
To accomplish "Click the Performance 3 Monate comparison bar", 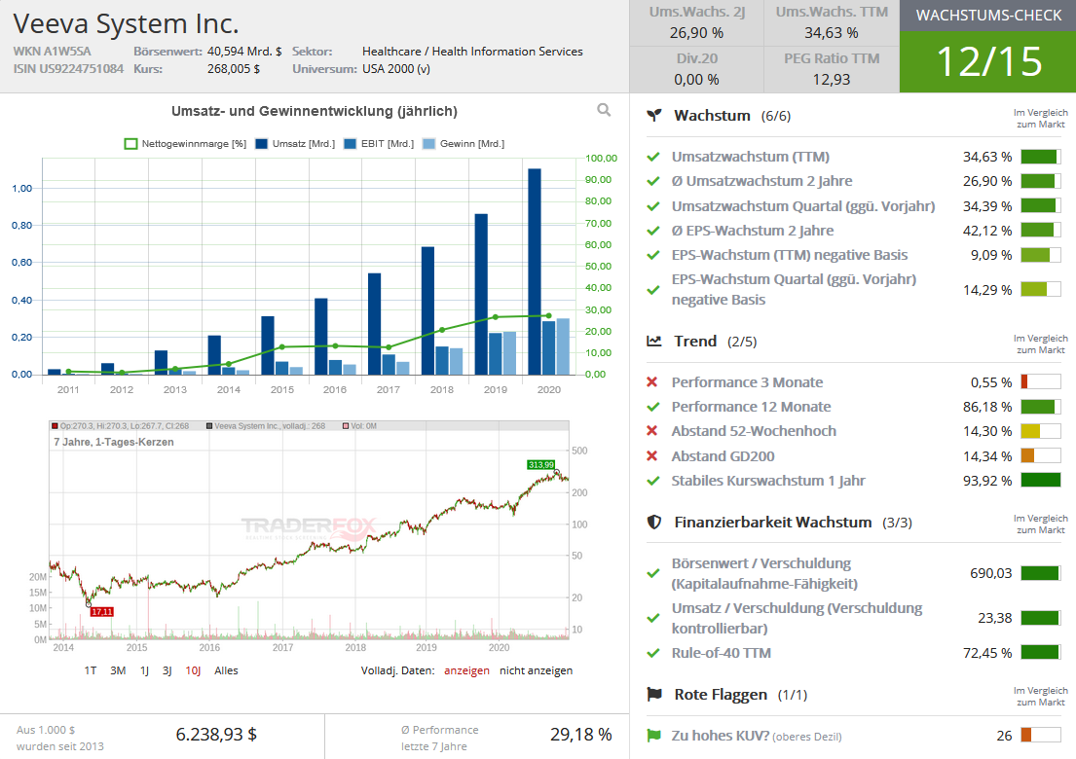I will click(1040, 381).
